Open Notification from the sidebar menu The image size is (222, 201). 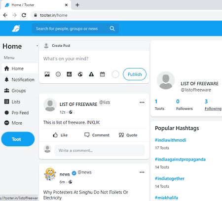click(19, 80)
